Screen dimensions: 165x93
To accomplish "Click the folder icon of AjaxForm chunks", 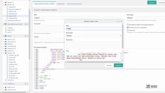I will tap(6, 40).
